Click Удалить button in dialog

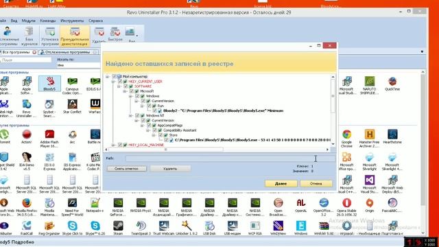[170, 169]
